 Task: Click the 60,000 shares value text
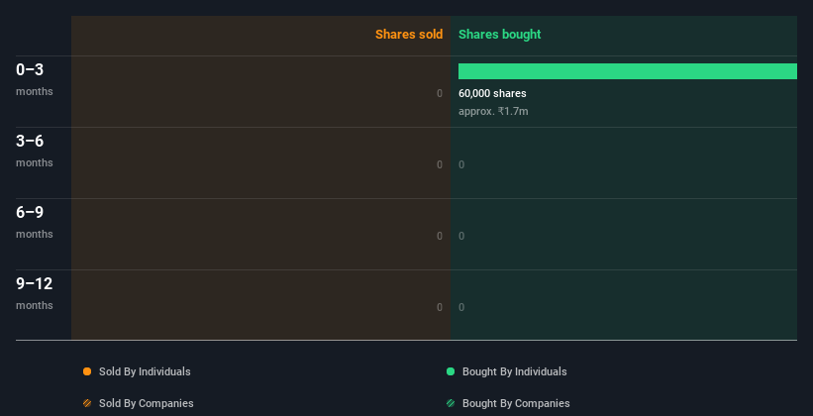click(492, 93)
